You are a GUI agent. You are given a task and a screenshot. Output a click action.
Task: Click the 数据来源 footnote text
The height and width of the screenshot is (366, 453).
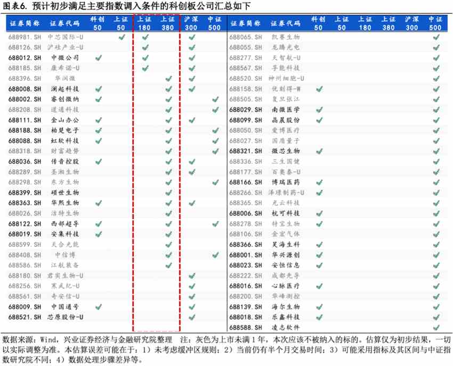(226, 350)
